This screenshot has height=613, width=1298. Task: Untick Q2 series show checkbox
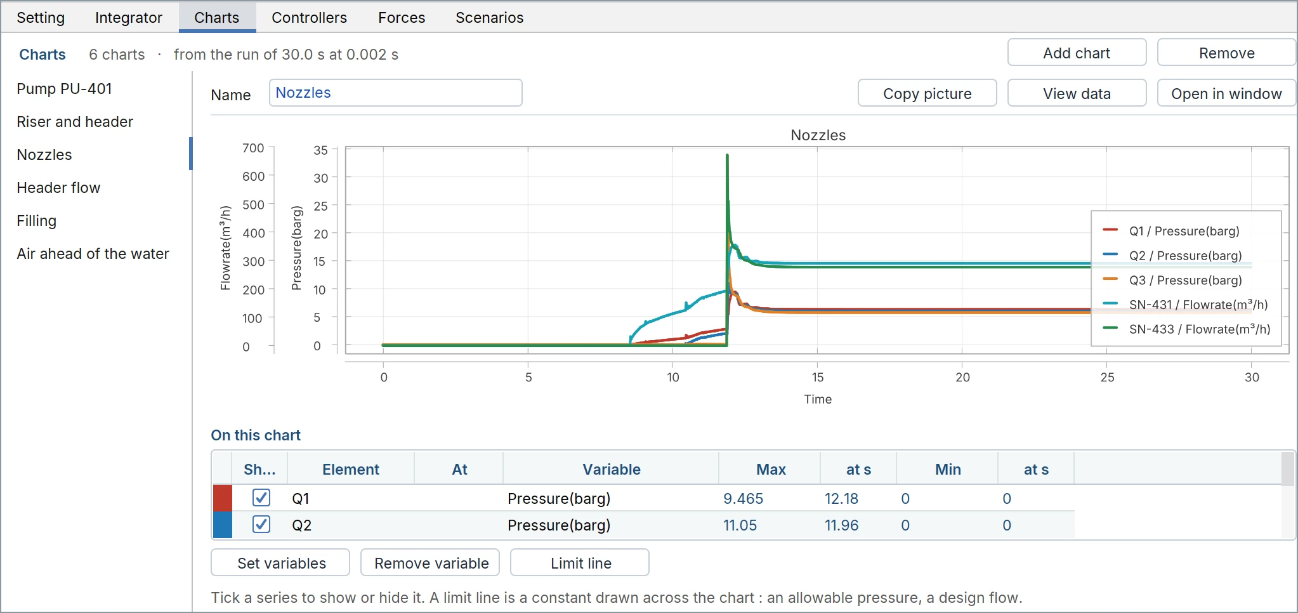click(261, 524)
